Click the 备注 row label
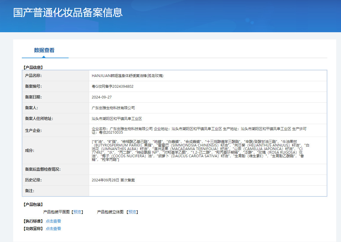Viewport: 341px width, 242px height. click(x=30, y=191)
